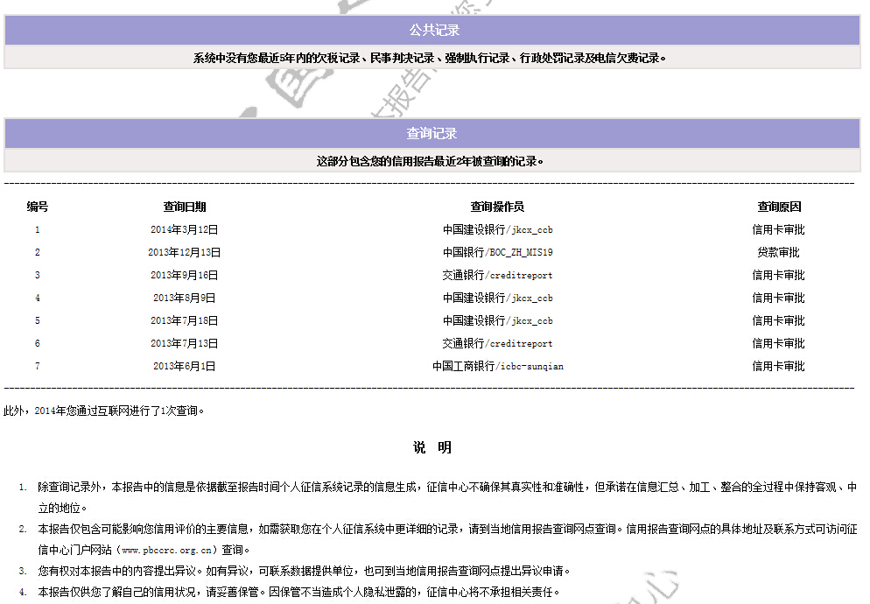Click the text about recent 2年 queries
Viewport: 870px width, 604px height.
[x=430, y=161]
